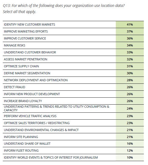Image resolution: width=148 pixels, height=165 pixels.
Task: Click the 41% green value cell
Action: [130, 24]
